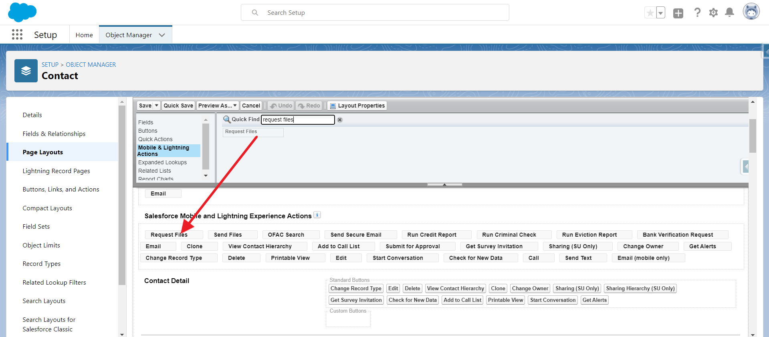This screenshot has width=769, height=337.
Task: Click the Search Setup field
Action: [x=375, y=12]
